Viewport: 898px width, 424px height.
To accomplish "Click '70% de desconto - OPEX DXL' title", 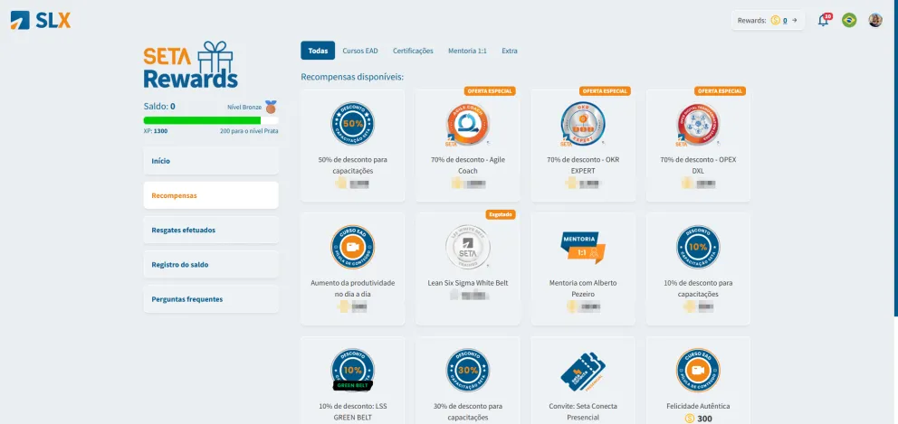I will click(x=698, y=165).
